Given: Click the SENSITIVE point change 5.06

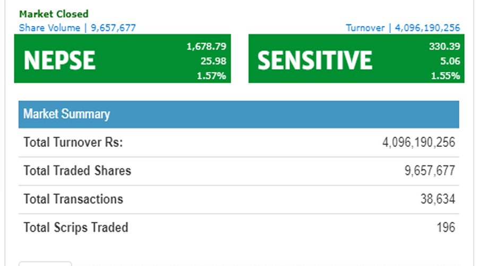Looking at the screenshot, I should 449,61.
